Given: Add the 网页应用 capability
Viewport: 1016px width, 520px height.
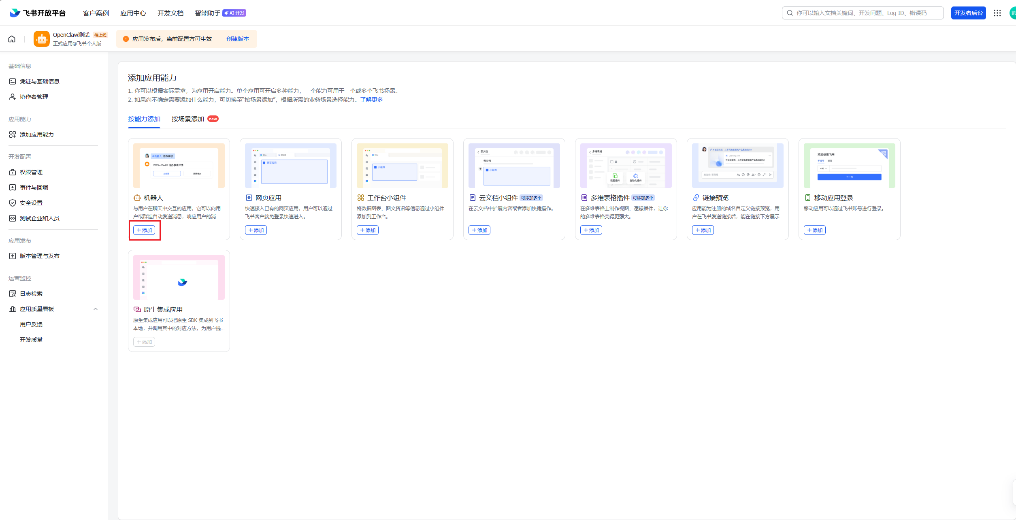Looking at the screenshot, I should point(256,230).
